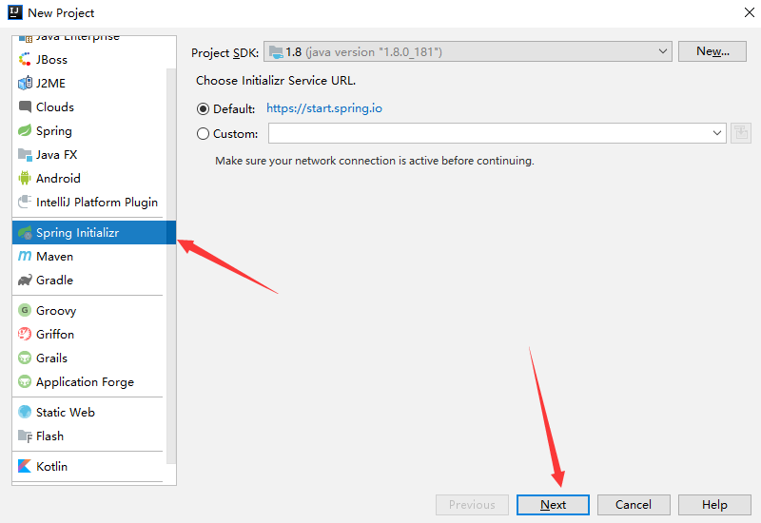Select the Flash entry label
The width and height of the screenshot is (761, 523).
click(50, 436)
